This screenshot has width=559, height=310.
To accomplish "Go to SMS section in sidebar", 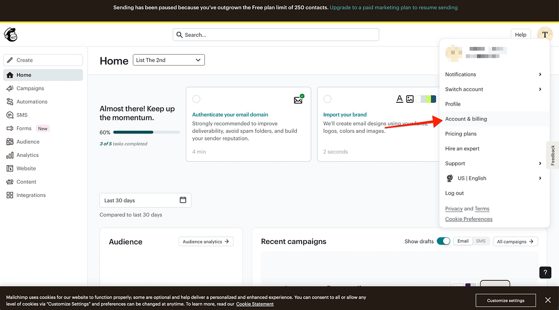I will pyautogui.click(x=22, y=115).
